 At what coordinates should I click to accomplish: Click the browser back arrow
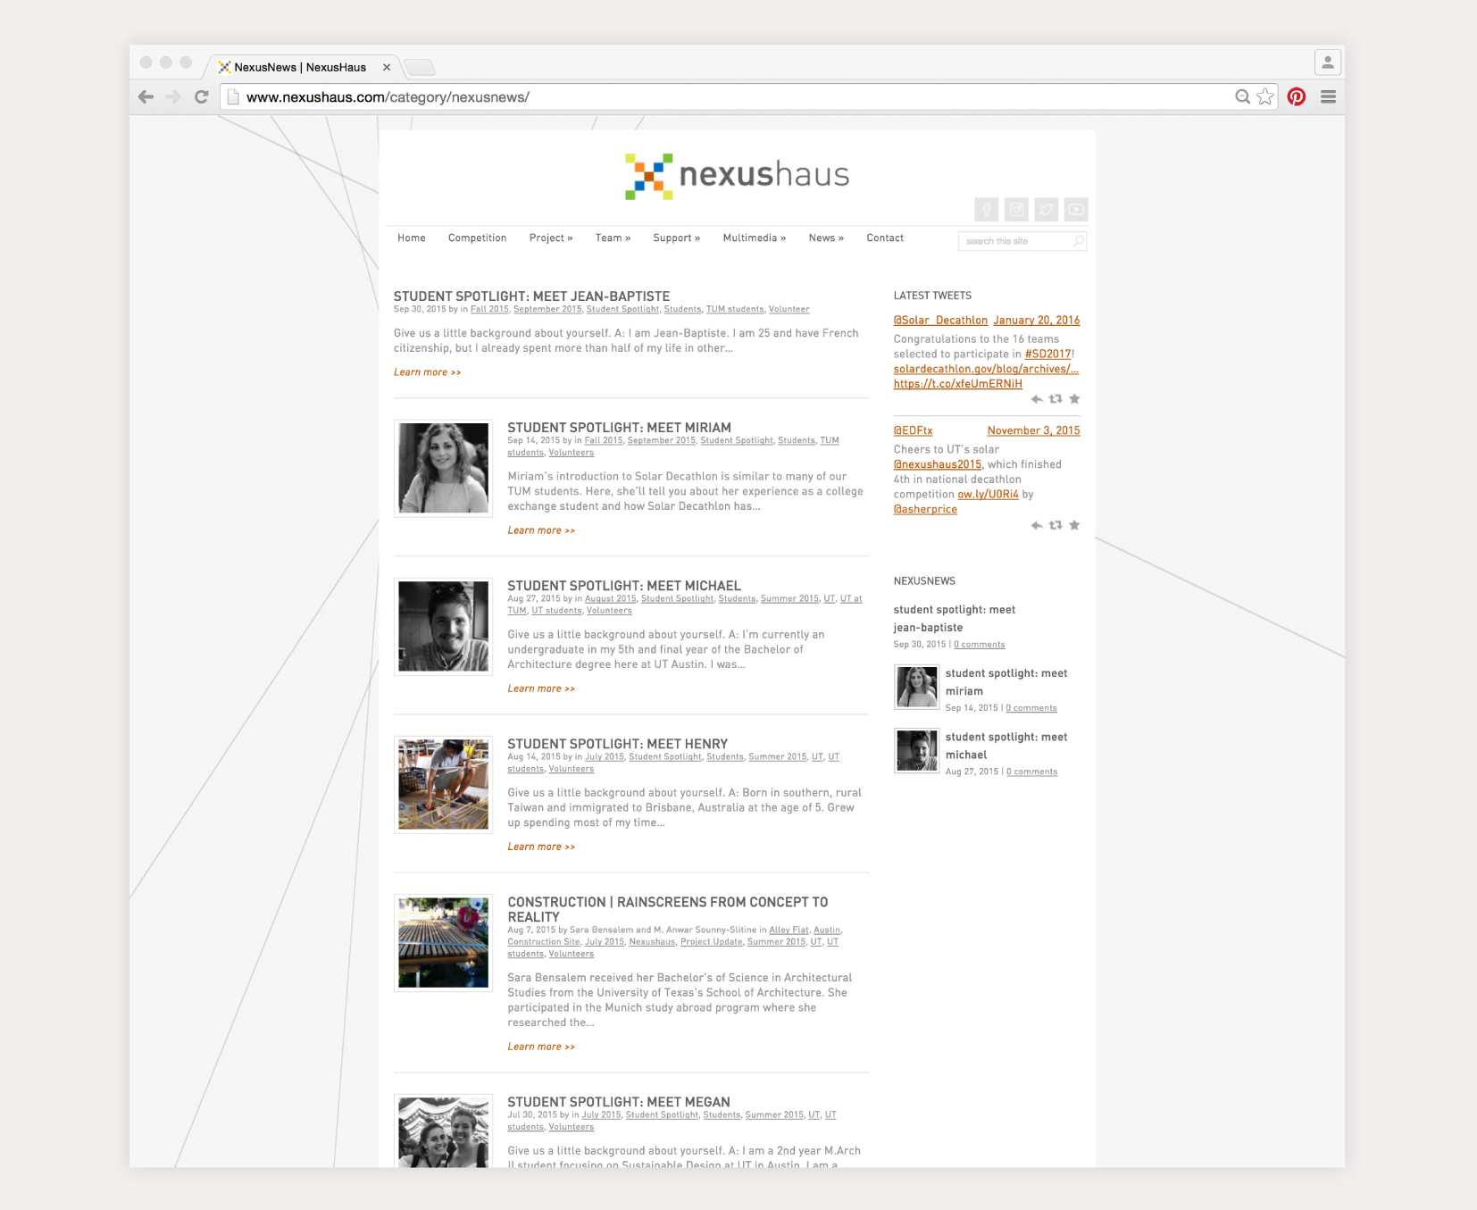coord(146,97)
